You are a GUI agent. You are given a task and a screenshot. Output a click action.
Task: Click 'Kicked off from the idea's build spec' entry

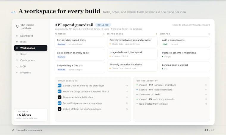pos(93,109)
